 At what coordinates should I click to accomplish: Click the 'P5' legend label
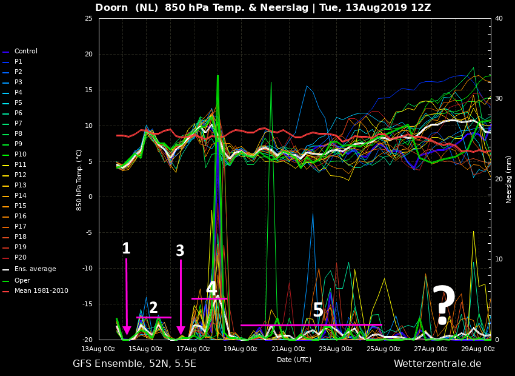pos(18,103)
